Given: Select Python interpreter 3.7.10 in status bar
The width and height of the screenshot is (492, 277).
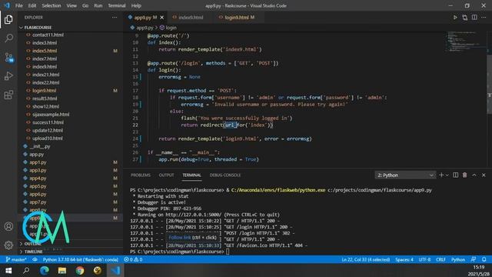Looking at the screenshot, I should [x=80, y=259].
